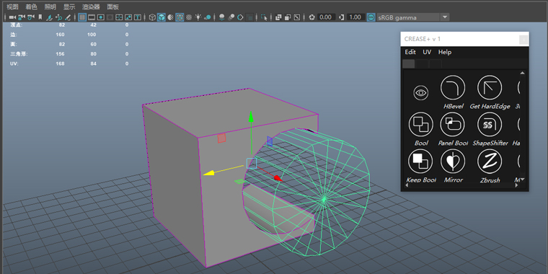548x274 pixels.
Task: Toggle Screen Space Ambient Occlusion icon
Action: tap(221, 17)
